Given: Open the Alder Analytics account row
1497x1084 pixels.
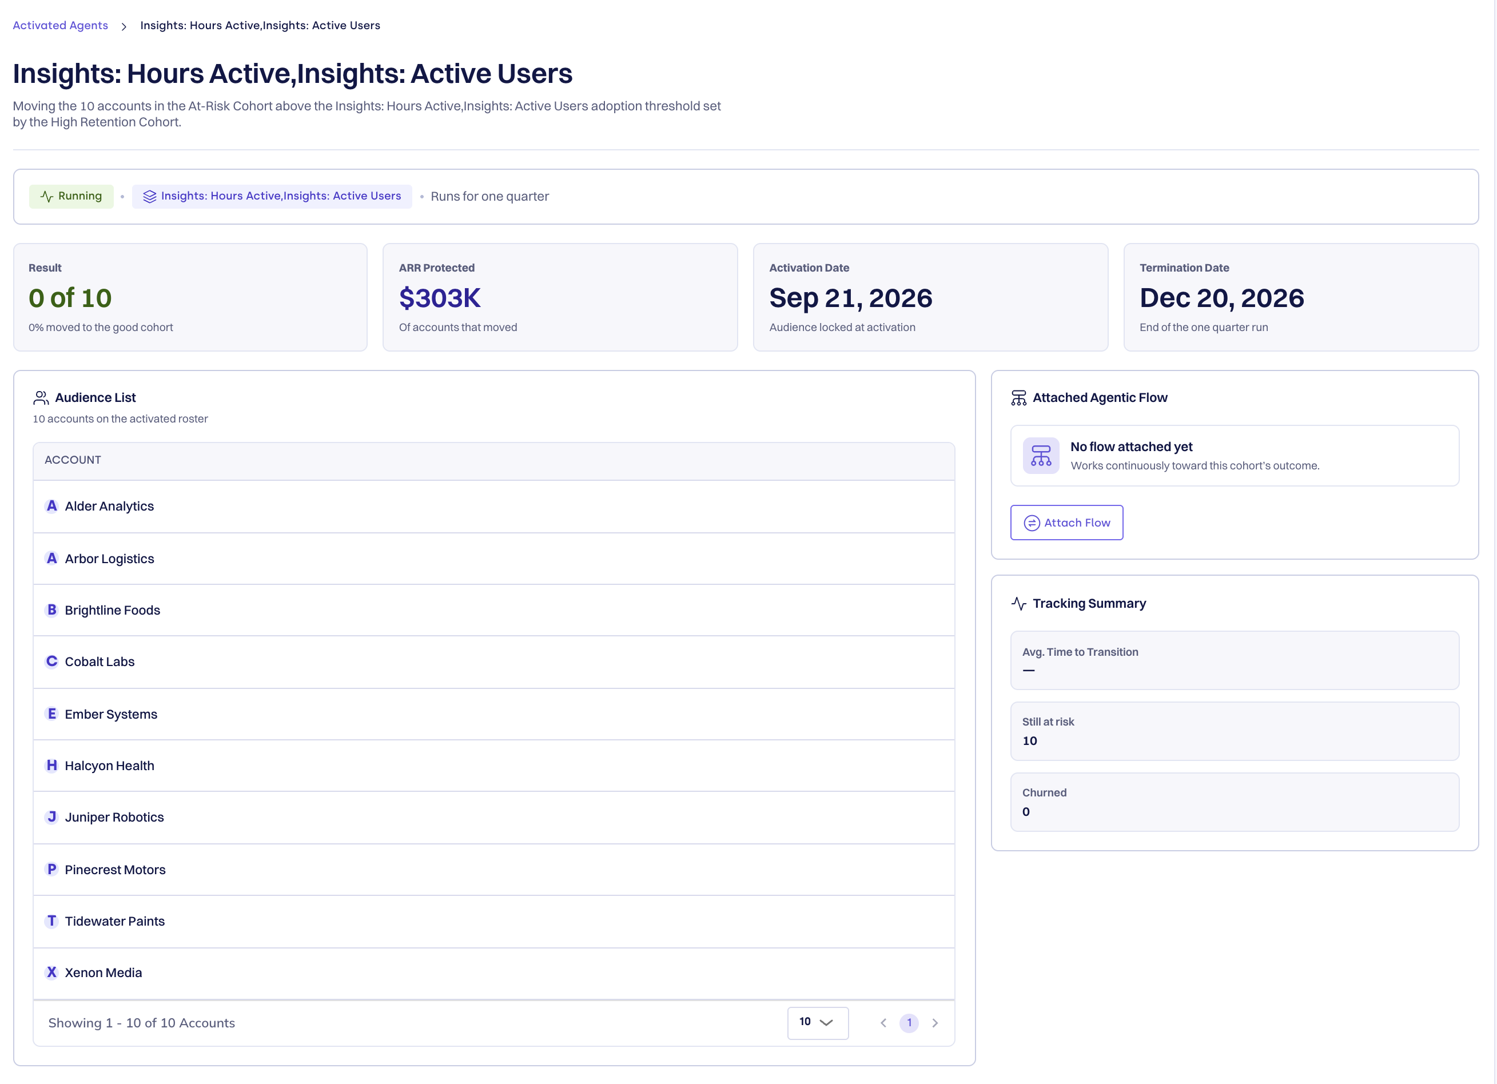Looking at the screenshot, I should (493, 506).
